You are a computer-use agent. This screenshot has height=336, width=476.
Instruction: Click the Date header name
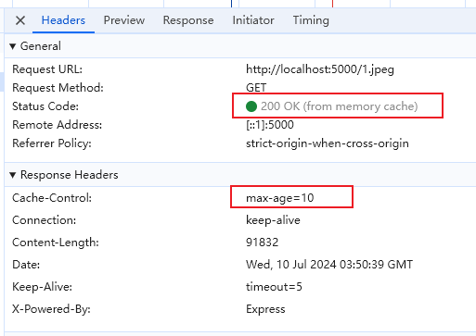click(x=26, y=265)
